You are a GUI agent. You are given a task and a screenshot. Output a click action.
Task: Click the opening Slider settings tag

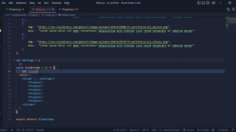click(x=38, y=78)
